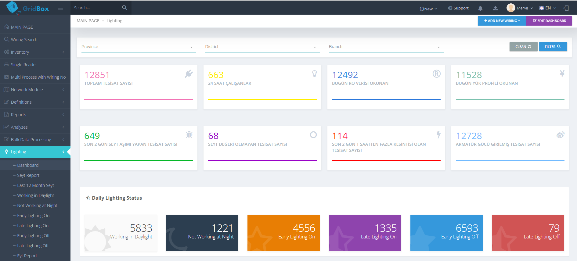Click the Merve user avatar
577x261 pixels.
(511, 8)
